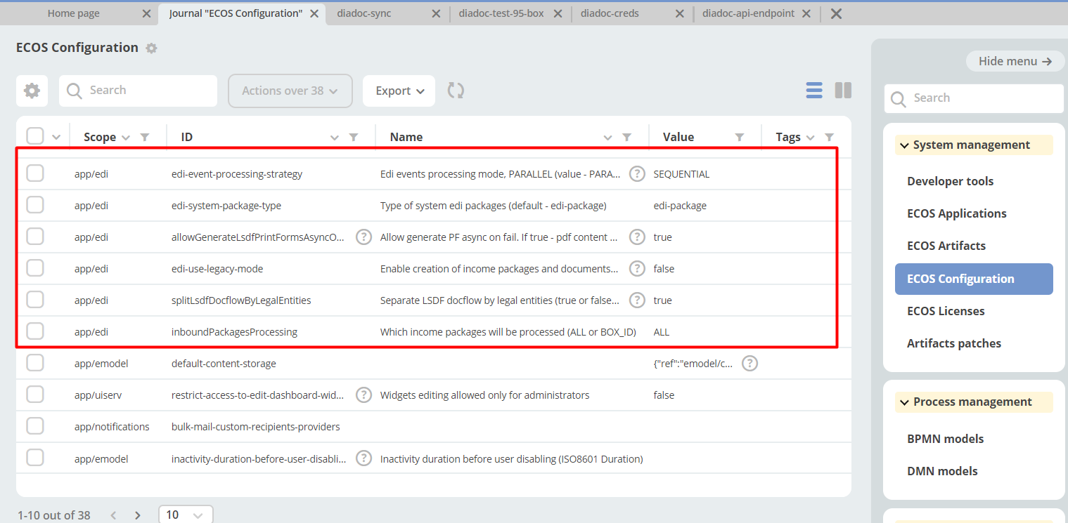Collapse the System management section
The height and width of the screenshot is (523, 1068).
974,145
